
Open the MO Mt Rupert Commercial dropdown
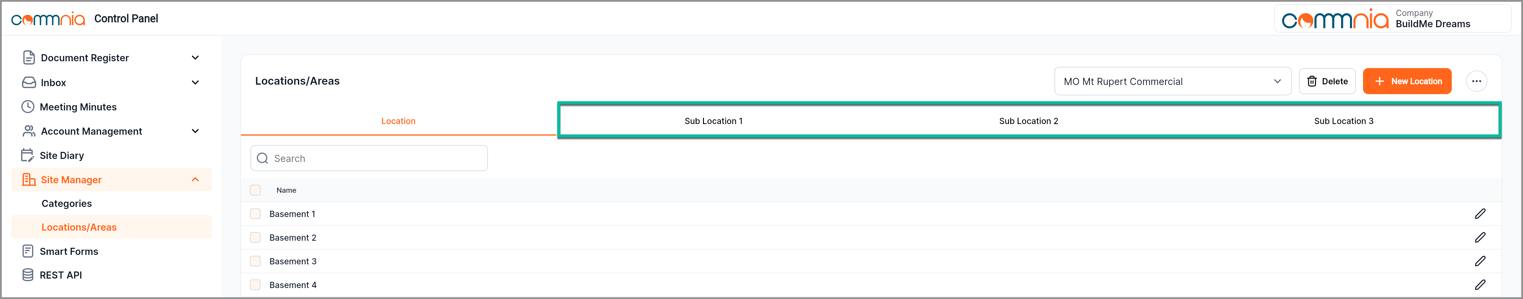pos(1172,81)
